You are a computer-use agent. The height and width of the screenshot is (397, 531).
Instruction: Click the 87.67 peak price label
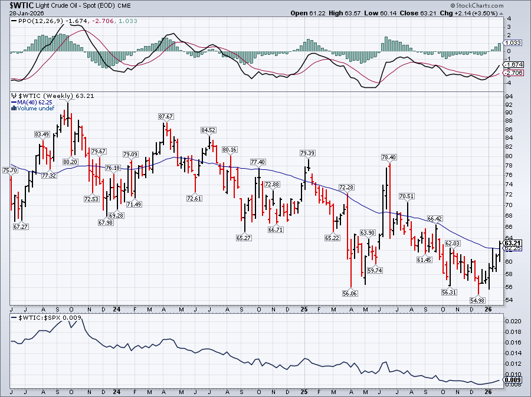166,117
